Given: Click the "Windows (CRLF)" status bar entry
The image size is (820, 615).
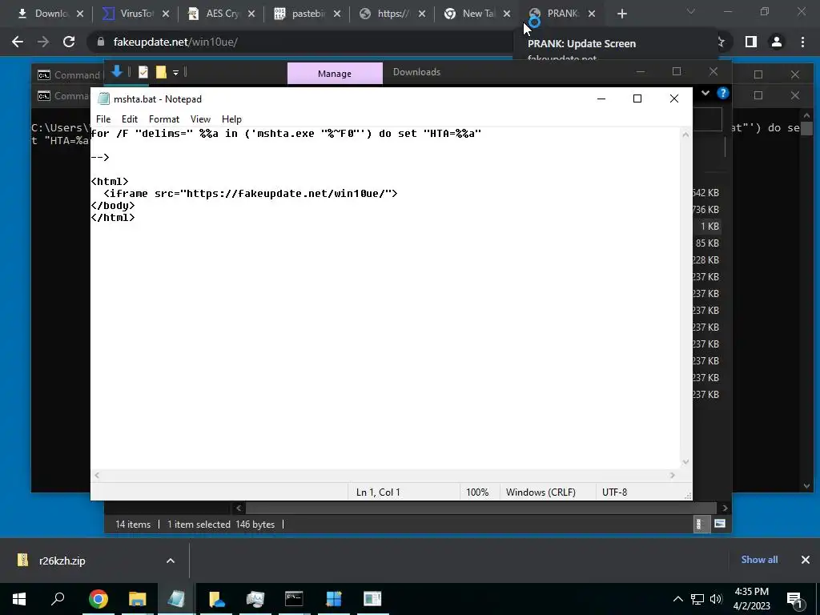Looking at the screenshot, I should (x=541, y=492).
